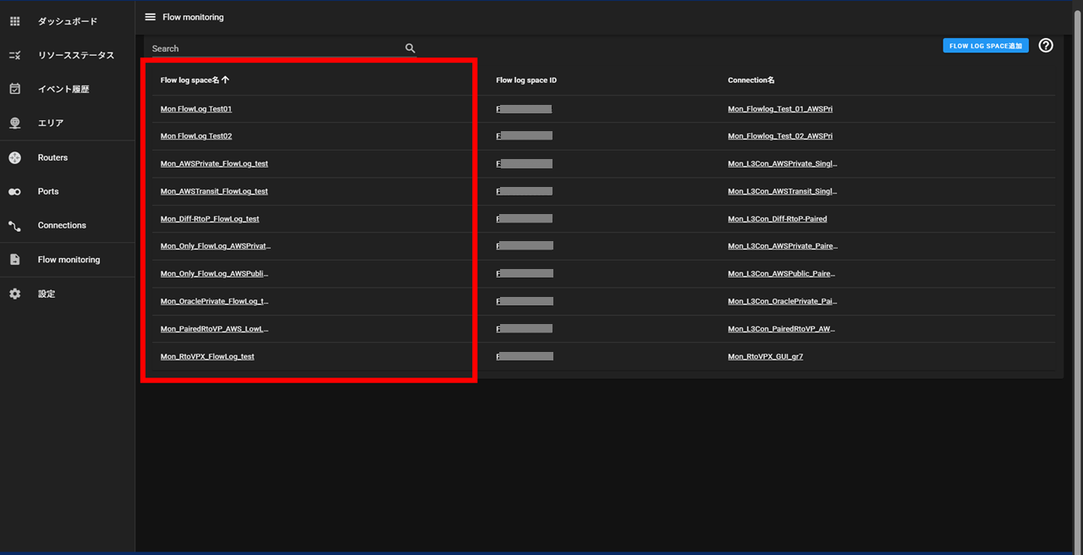Click the Ports icon in sidebar
The image size is (1083, 555).
tap(14, 191)
